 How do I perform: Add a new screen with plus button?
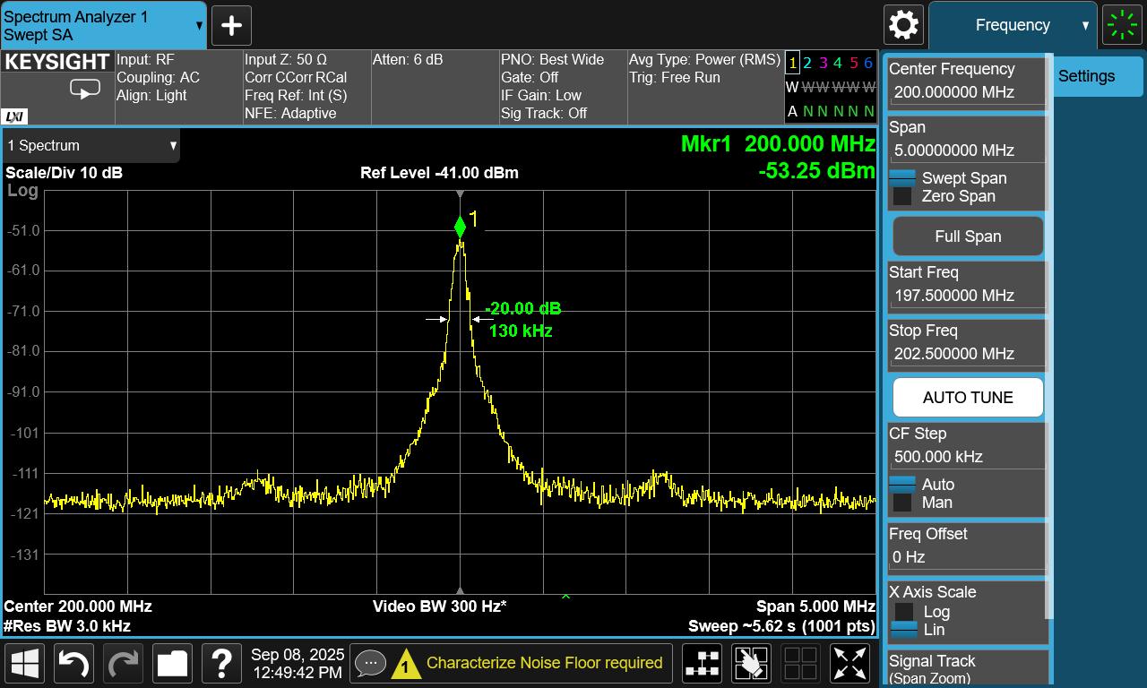[x=231, y=25]
